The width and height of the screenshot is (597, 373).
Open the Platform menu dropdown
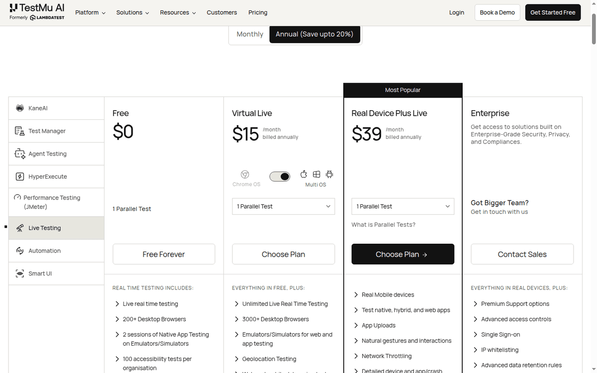click(90, 12)
